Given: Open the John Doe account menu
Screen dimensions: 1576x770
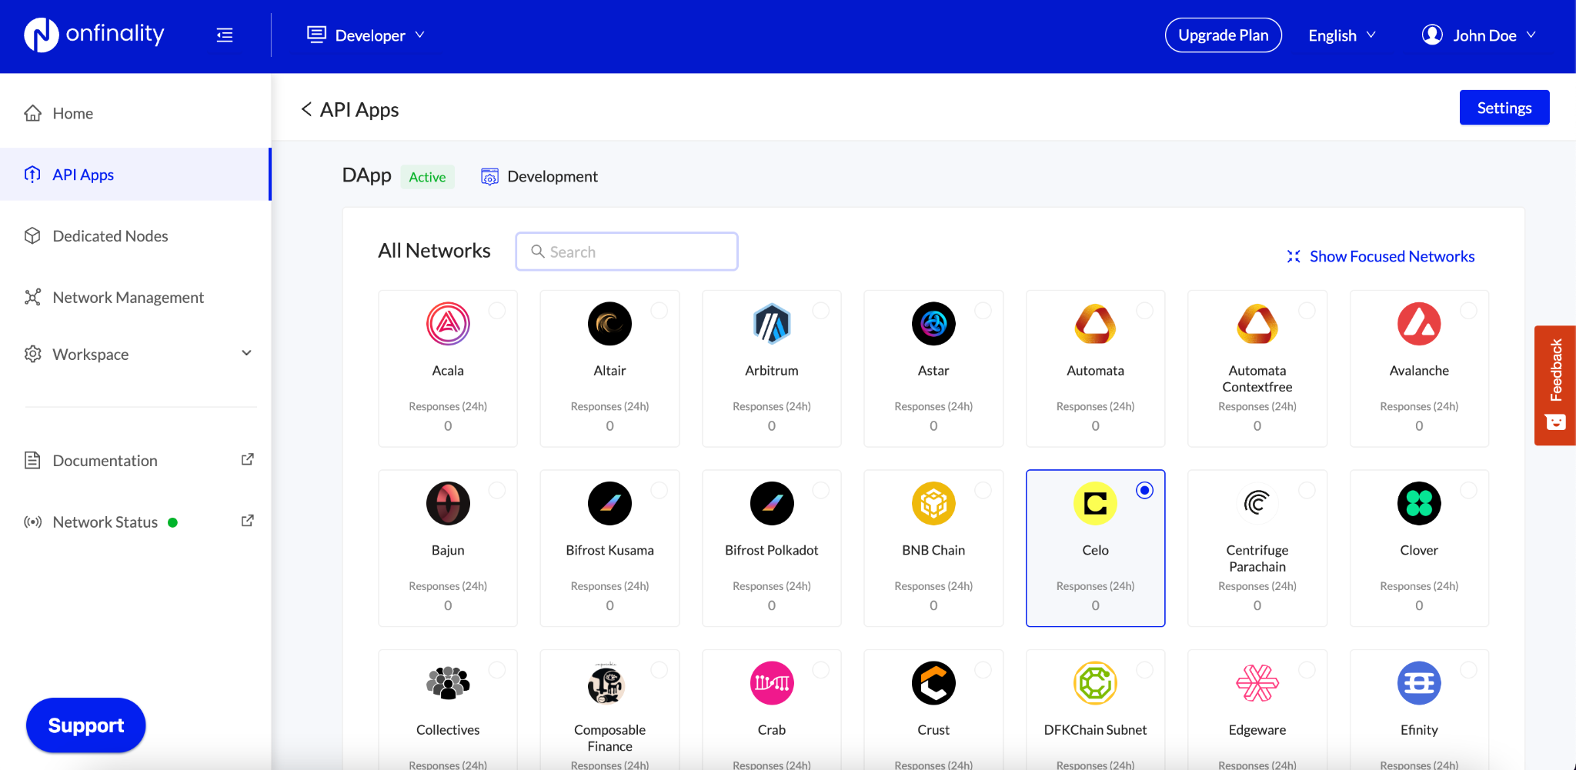Looking at the screenshot, I should [1478, 35].
